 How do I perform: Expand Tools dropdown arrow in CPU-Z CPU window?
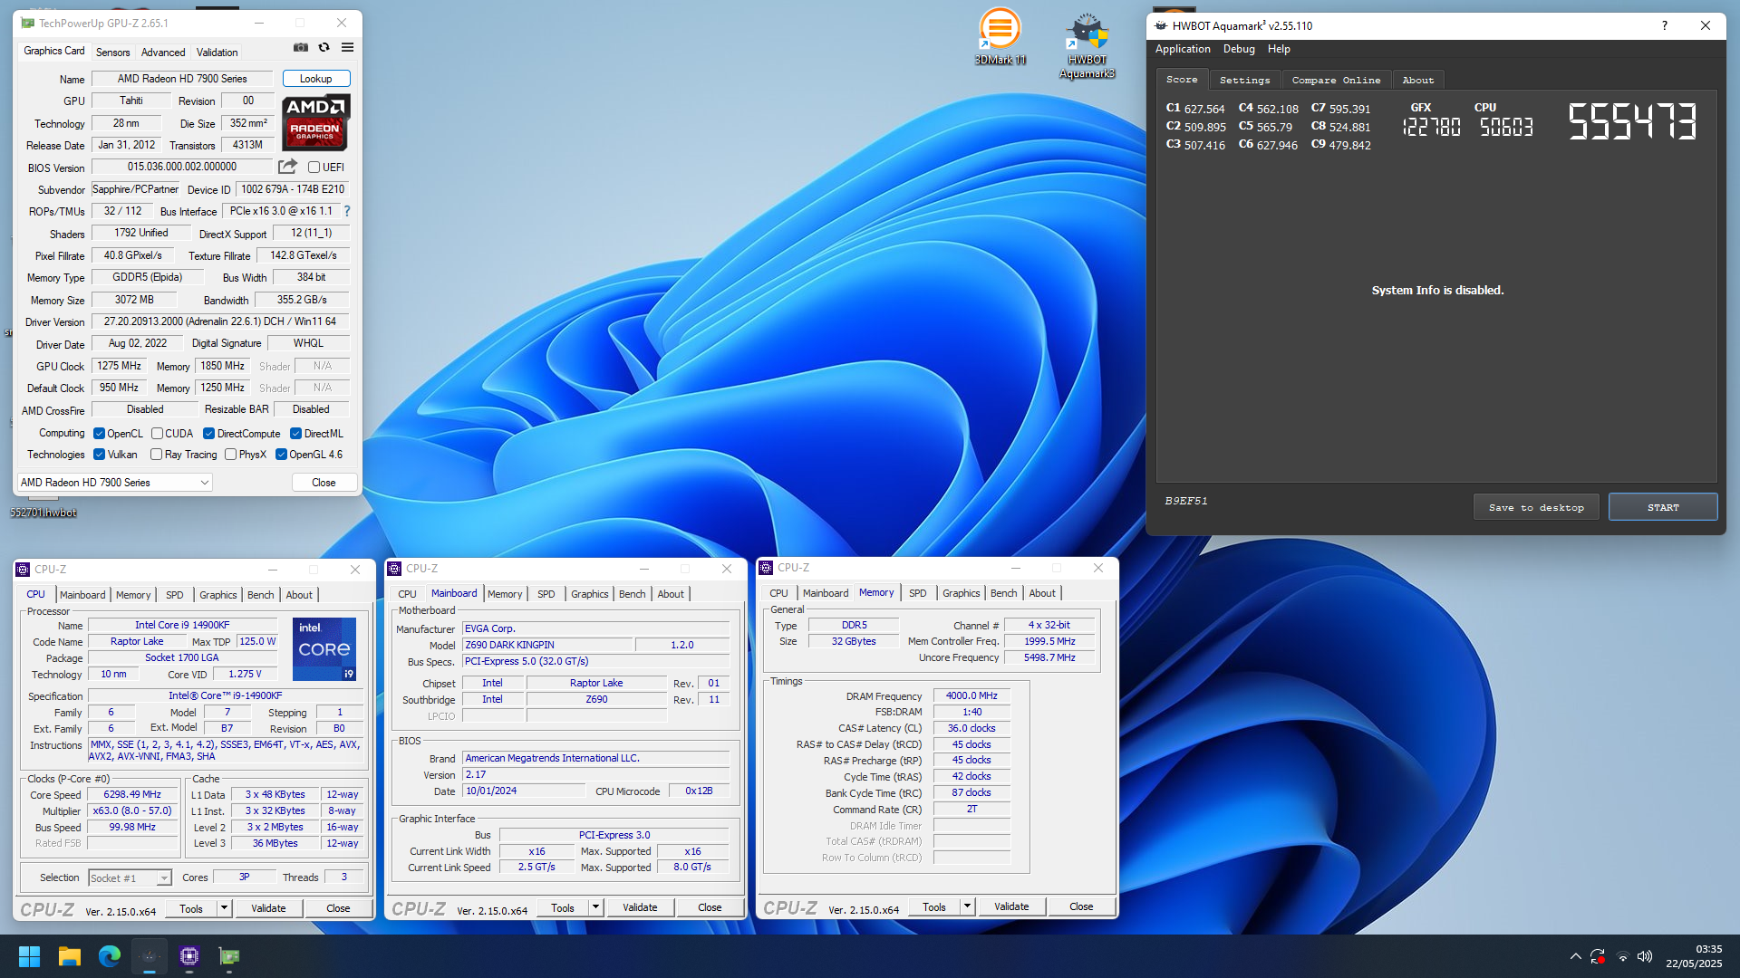[x=224, y=907]
